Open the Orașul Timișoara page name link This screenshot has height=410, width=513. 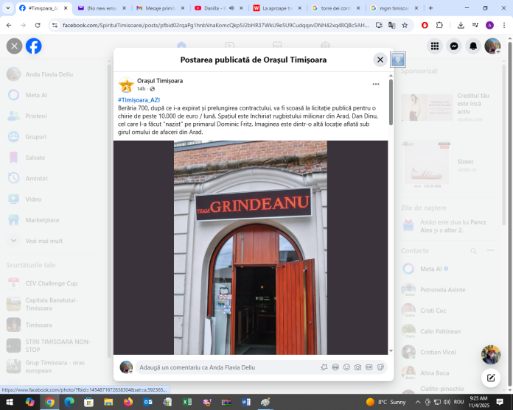(160, 81)
